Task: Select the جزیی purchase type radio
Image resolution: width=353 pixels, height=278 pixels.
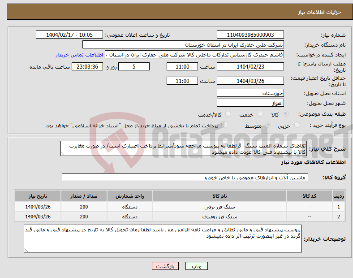Action: pyautogui.click(x=297, y=125)
